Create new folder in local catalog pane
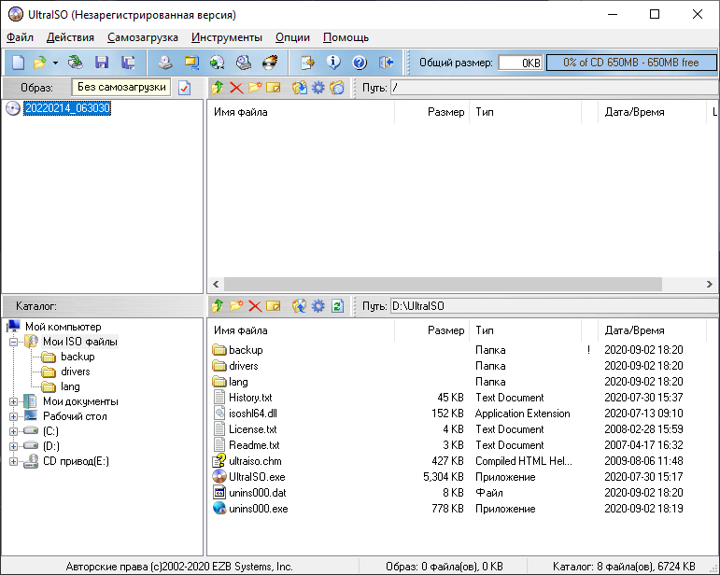The height and width of the screenshot is (575, 720). pyautogui.click(x=236, y=305)
